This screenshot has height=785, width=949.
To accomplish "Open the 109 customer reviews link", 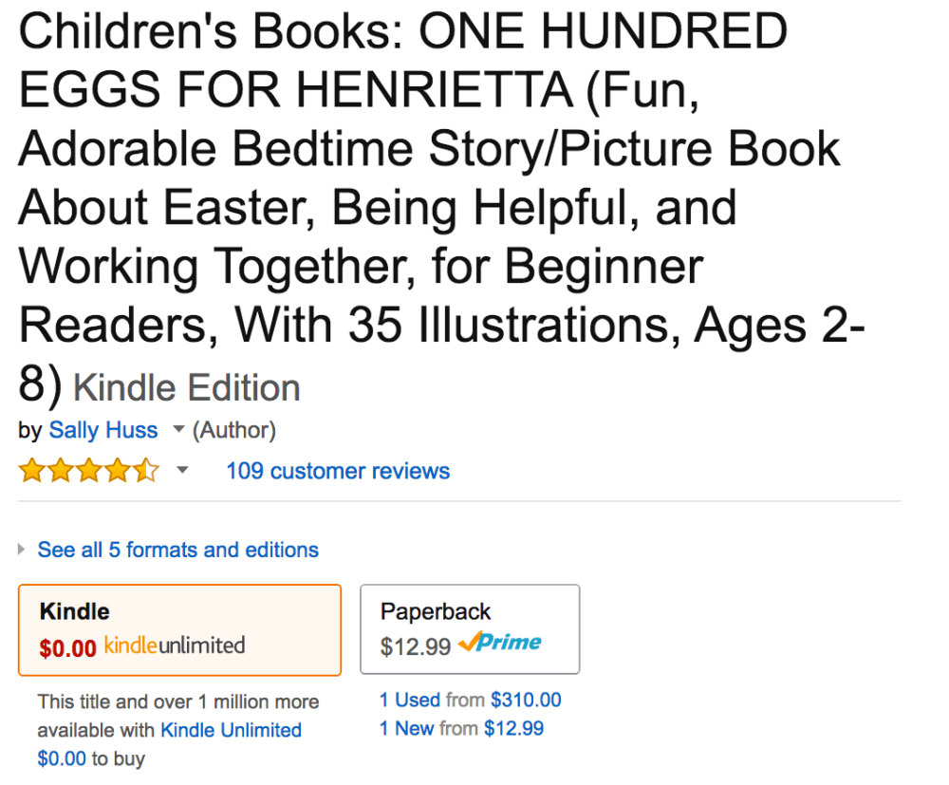I will pyautogui.click(x=338, y=471).
